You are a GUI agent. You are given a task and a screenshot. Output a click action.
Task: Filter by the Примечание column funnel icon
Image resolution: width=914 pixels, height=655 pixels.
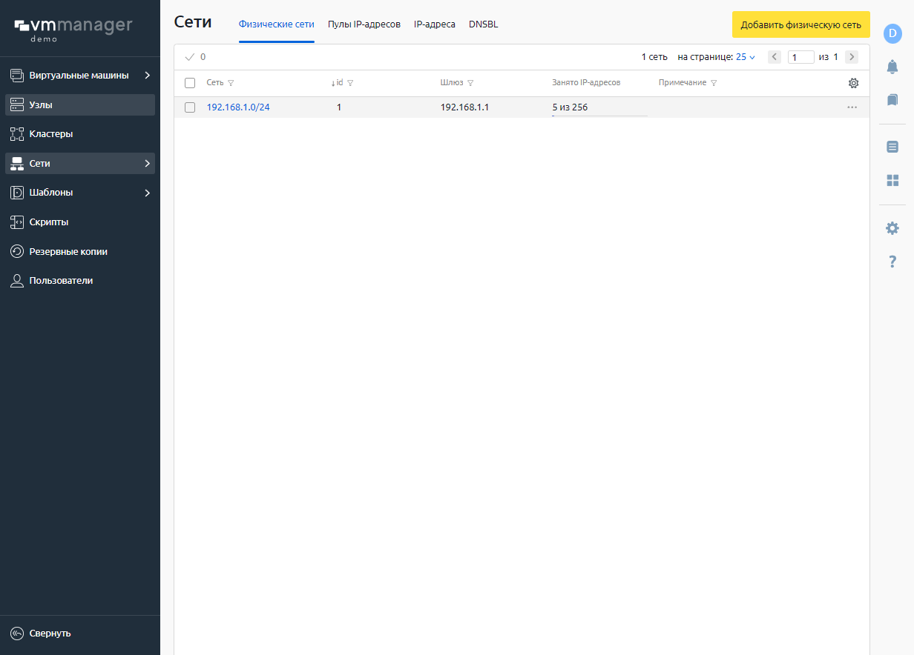coord(714,83)
